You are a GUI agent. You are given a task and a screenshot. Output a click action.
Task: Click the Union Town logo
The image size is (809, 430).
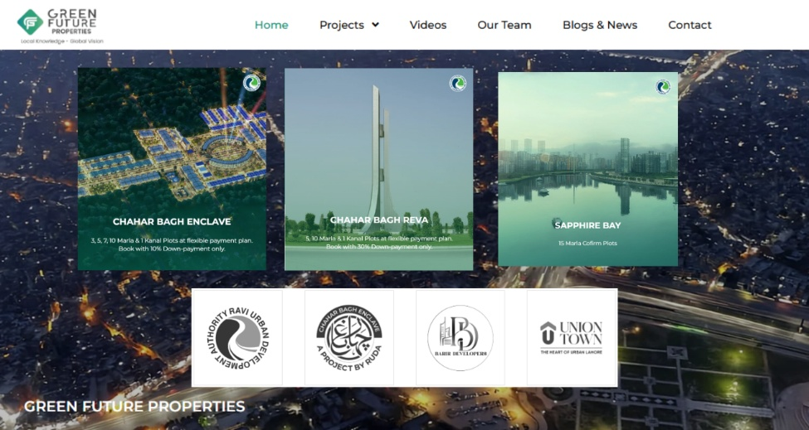[572, 337]
